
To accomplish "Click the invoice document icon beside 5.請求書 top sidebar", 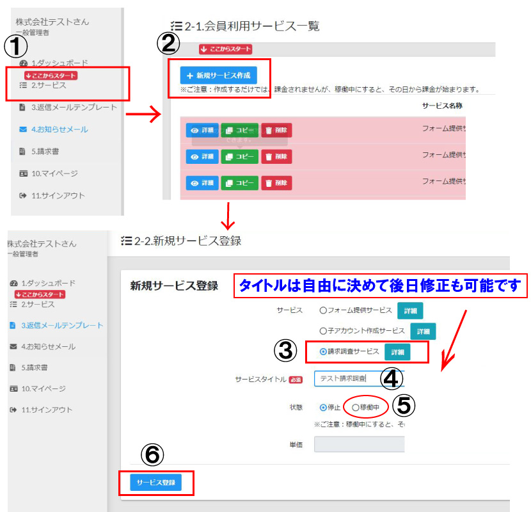I will (x=22, y=152).
